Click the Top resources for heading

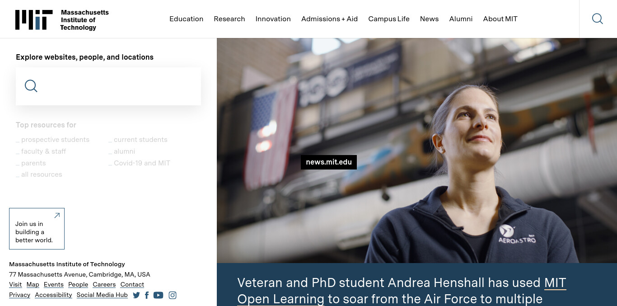pos(46,125)
